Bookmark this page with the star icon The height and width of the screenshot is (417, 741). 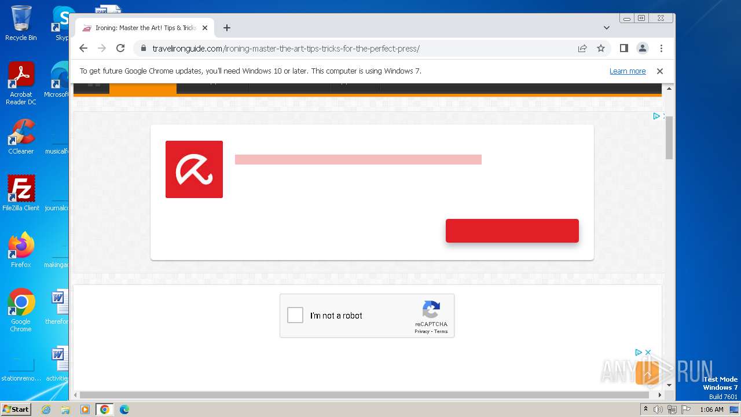[601, 49]
